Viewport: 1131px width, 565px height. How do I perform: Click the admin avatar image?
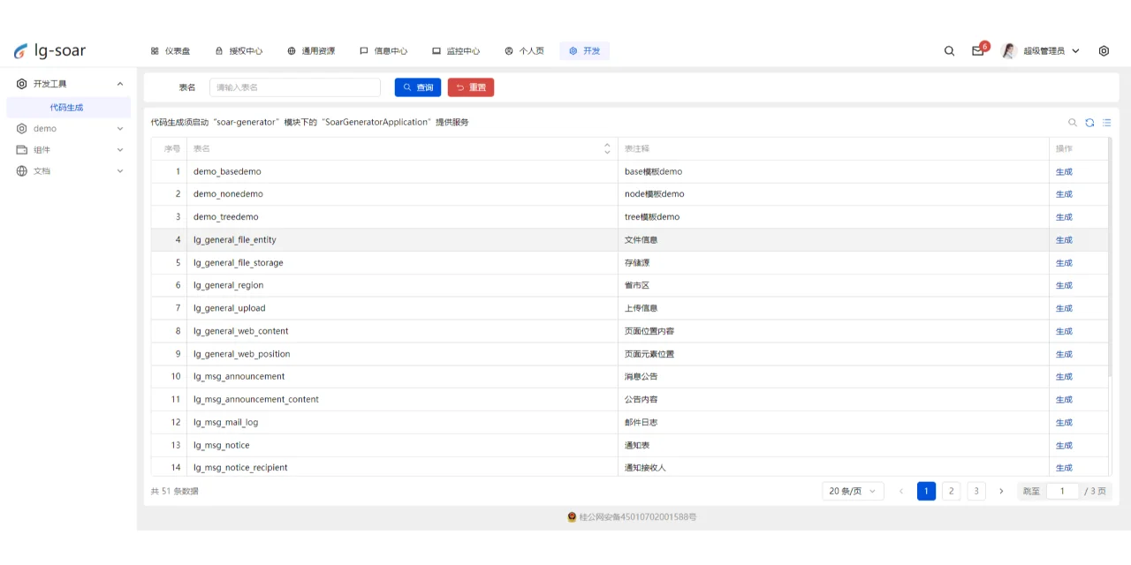[1008, 50]
